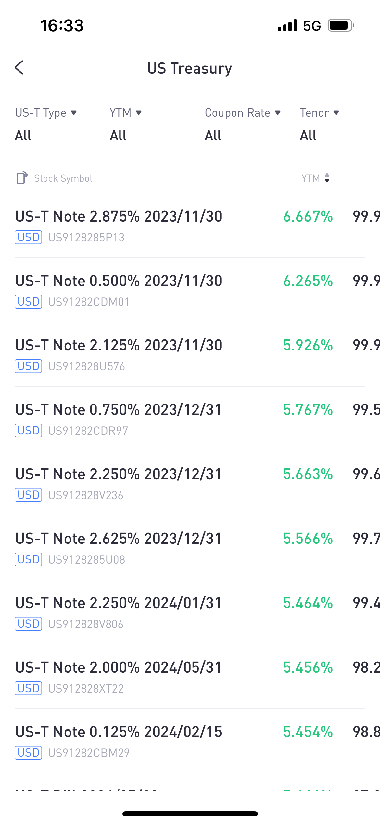
Task: Select US-T Note 2.250% 2024/01/31 row
Action: pyautogui.click(x=190, y=612)
